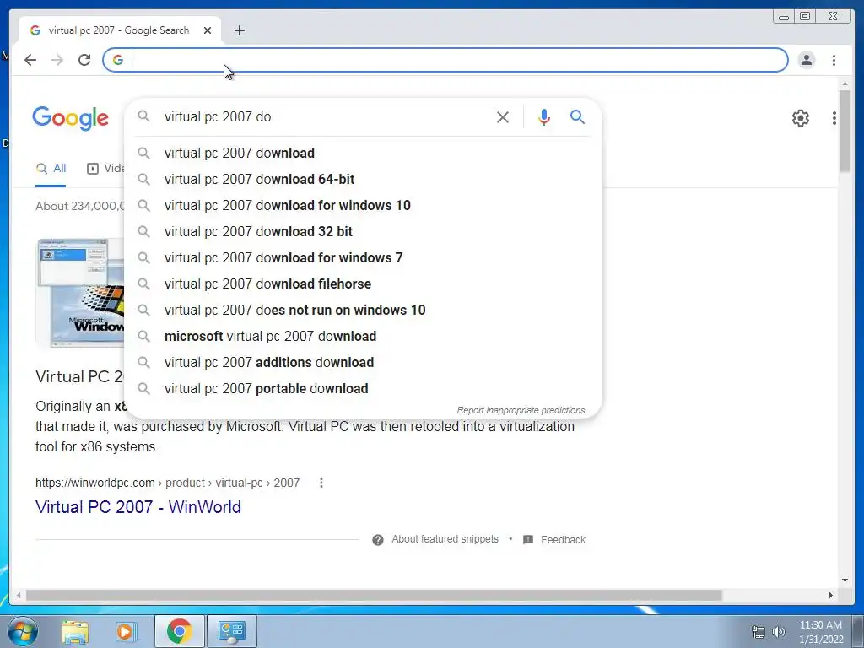Click the scroll up arrow
864x648 pixels.
point(845,84)
